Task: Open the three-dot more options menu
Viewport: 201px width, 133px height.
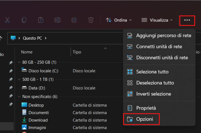Action: click(x=187, y=20)
